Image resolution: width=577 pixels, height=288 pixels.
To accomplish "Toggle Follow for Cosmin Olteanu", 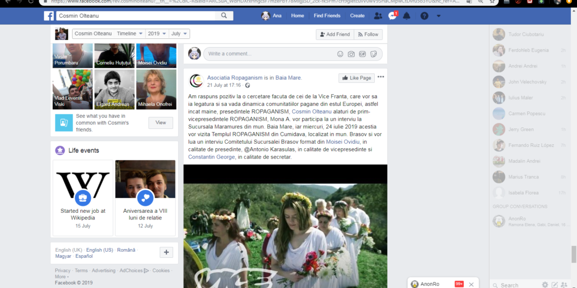I will coord(368,34).
